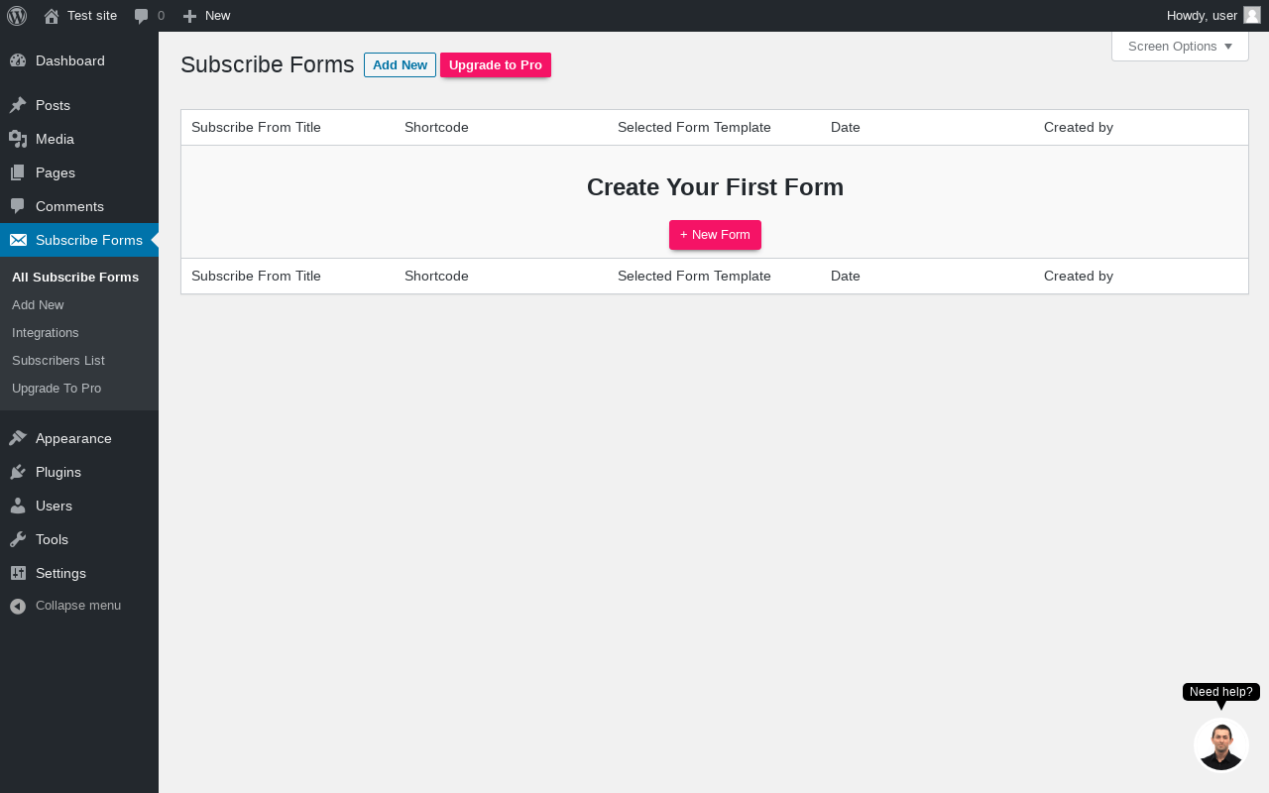Click the Plugins plug icon
The image size is (1269, 793).
(18, 472)
